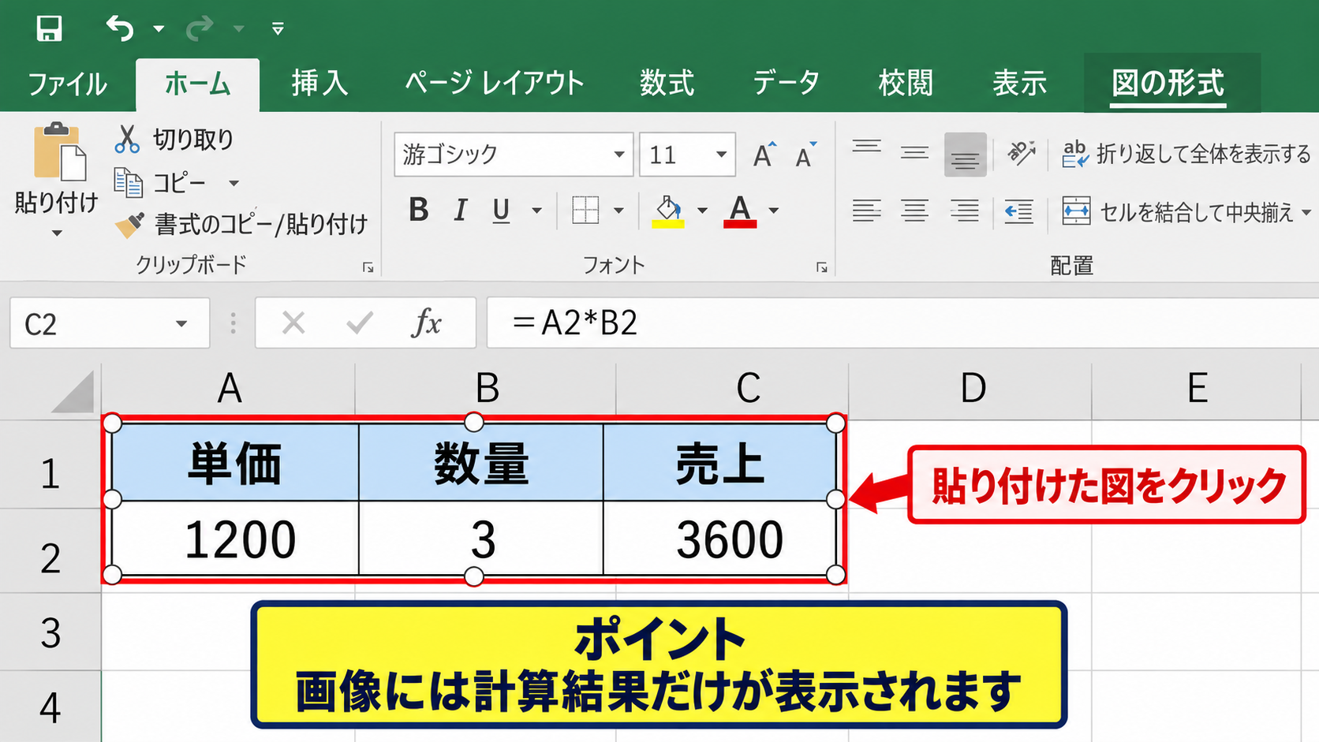Expand the 貼り付け options arrow
Screen dimensions: 1319x742
(x=57, y=233)
